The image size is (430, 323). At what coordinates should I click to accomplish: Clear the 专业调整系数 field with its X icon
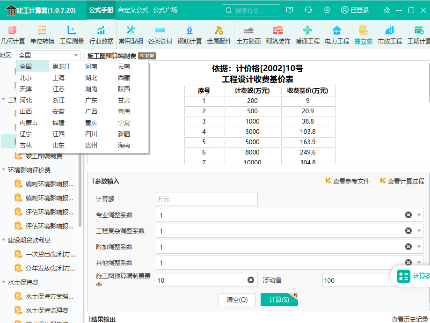coord(408,215)
